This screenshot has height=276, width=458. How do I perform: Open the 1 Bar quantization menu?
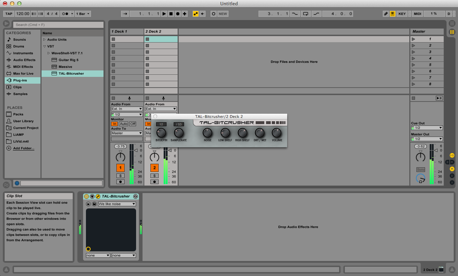83,14
